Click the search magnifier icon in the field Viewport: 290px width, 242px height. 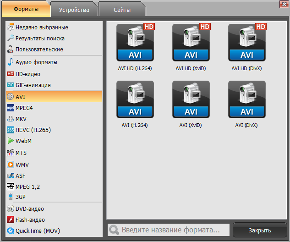click(x=114, y=230)
